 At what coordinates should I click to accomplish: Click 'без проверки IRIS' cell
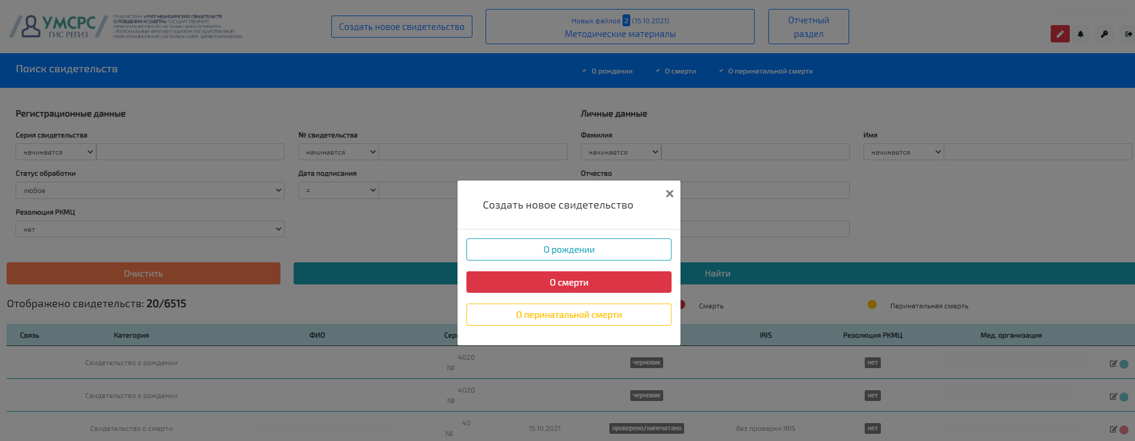click(x=765, y=428)
